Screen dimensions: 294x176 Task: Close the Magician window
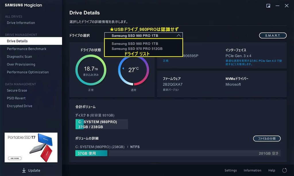coord(287,6)
